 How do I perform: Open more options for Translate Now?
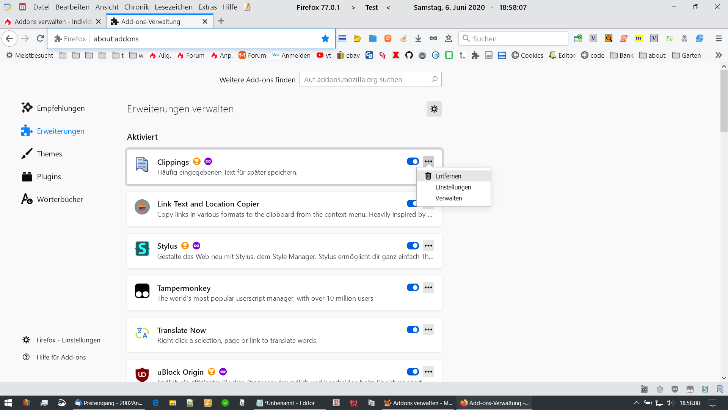(428, 330)
